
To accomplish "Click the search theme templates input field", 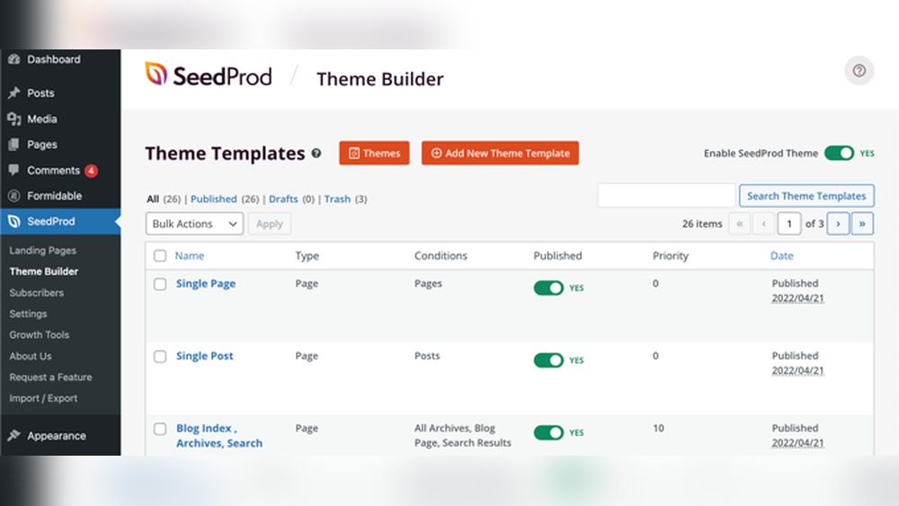I will pos(667,195).
